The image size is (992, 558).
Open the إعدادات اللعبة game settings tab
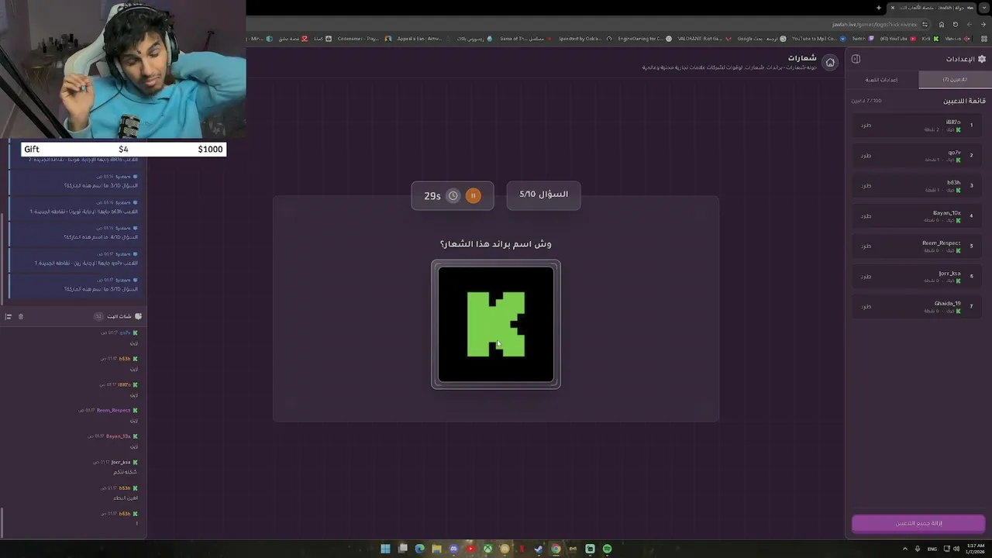point(882,79)
